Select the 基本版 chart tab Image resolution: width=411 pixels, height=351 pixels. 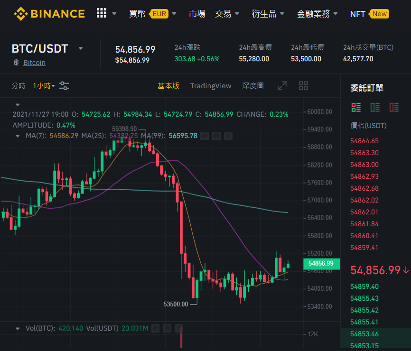coord(168,86)
